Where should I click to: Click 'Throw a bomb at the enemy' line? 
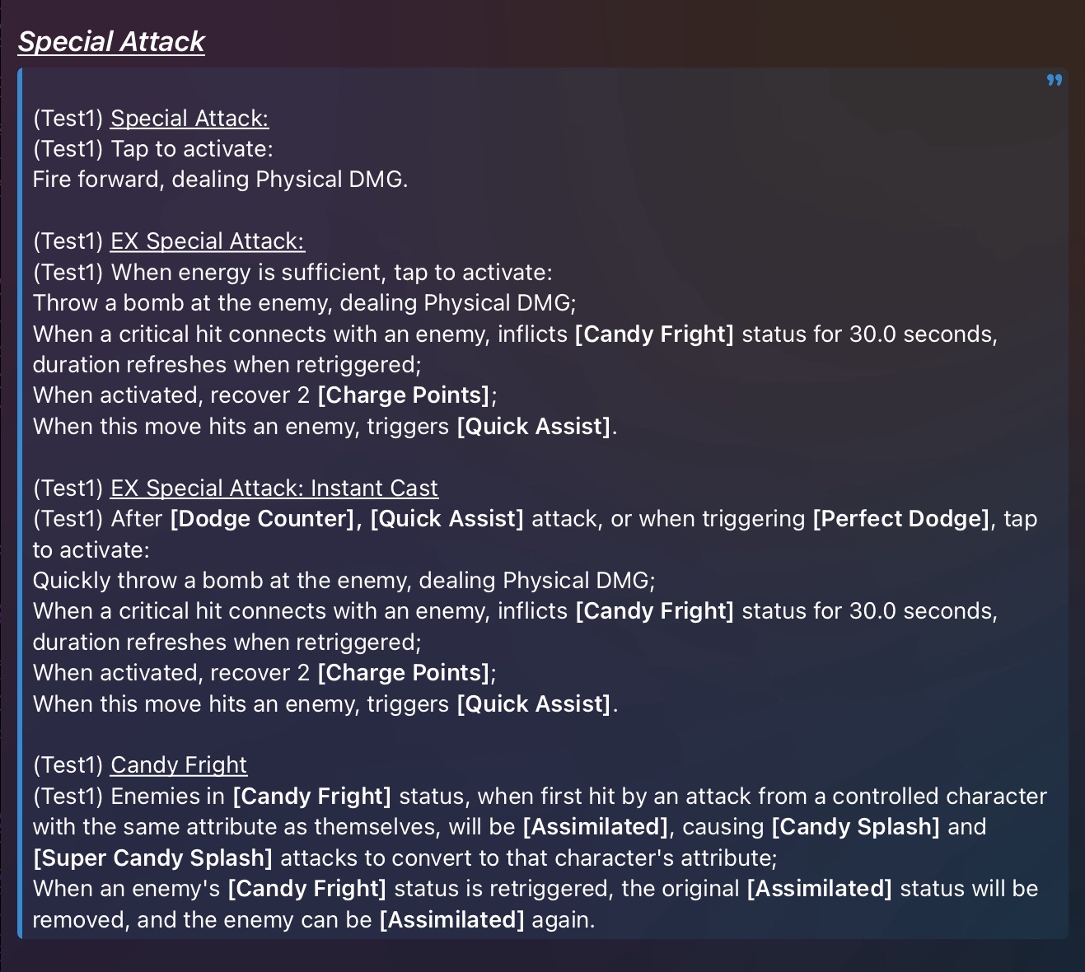click(304, 303)
